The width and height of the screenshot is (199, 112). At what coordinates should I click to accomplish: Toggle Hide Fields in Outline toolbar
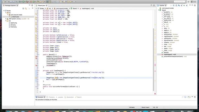(x=179, y=6)
